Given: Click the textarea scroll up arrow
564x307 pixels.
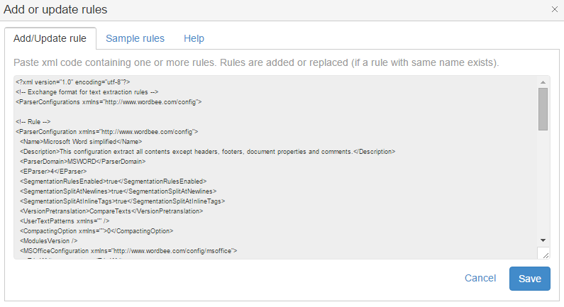Looking at the screenshot, I should pyautogui.click(x=543, y=82).
